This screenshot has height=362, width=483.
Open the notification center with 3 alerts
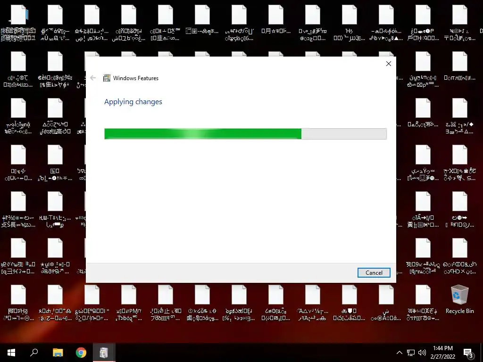pyautogui.click(x=468, y=353)
